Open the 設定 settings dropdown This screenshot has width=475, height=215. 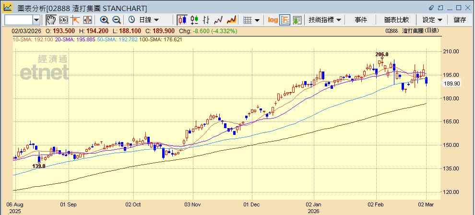click(432, 20)
